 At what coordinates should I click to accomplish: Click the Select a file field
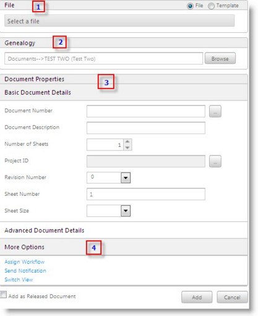click(x=119, y=20)
